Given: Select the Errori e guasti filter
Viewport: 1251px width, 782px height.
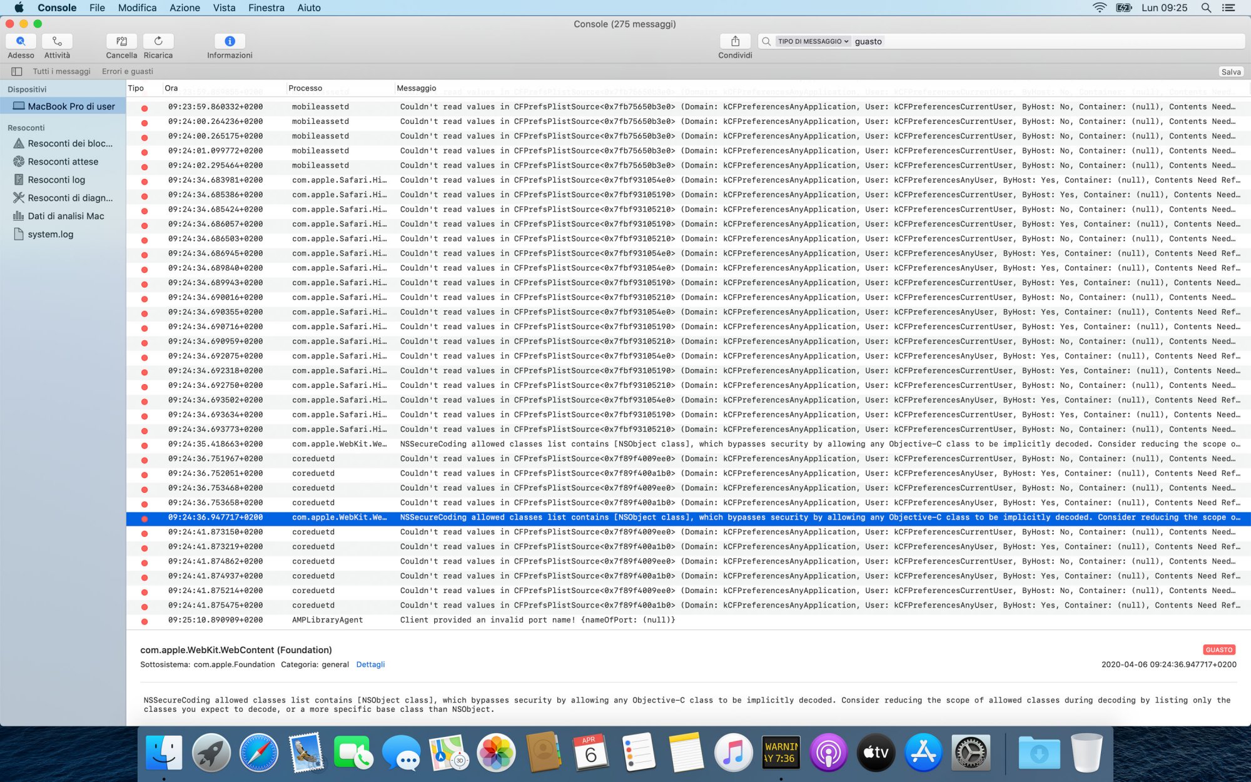Looking at the screenshot, I should pyautogui.click(x=128, y=71).
